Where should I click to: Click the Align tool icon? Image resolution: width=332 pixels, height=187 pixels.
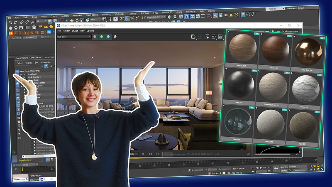(x=175, y=17)
